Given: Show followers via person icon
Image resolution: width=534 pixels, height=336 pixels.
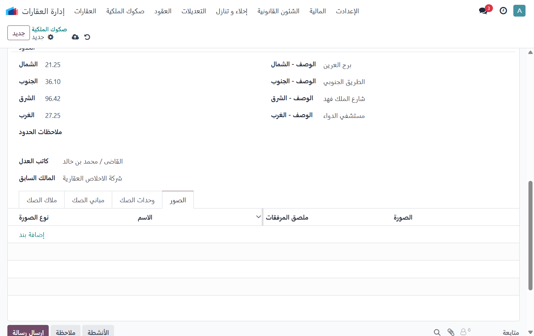Looking at the screenshot, I should (x=465, y=332).
